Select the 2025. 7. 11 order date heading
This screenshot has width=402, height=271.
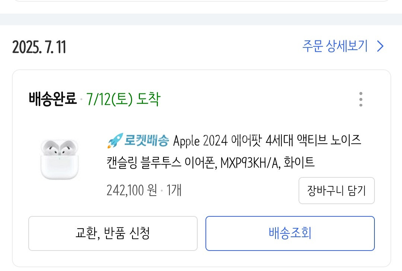point(39,47)
